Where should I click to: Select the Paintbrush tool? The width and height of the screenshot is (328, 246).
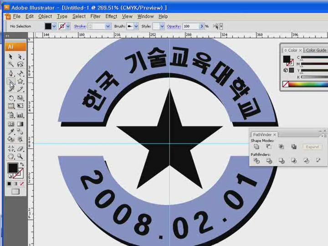pos(11,89)
